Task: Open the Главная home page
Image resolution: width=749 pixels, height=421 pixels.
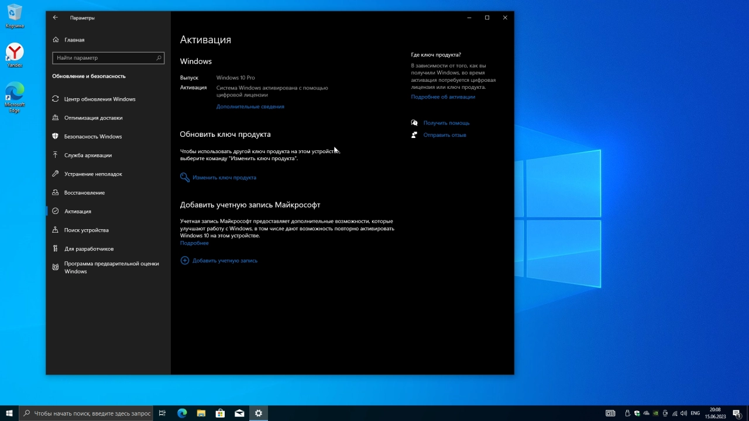Action: point(74,40)
